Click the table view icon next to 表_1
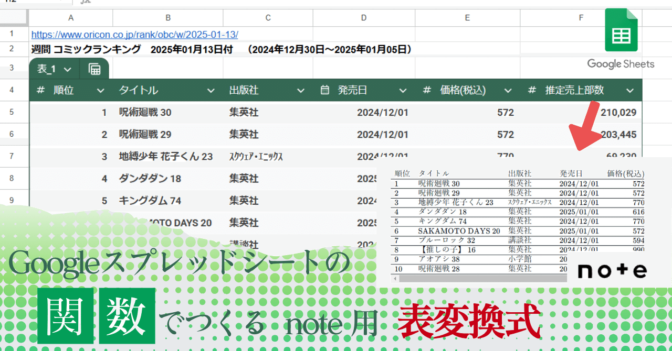Viewport: 672px width, 351px height. [x=94, y=69]
